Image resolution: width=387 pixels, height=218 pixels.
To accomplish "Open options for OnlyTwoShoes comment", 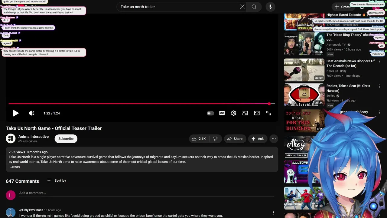I will pyautogui.click(x=273, y=213).
